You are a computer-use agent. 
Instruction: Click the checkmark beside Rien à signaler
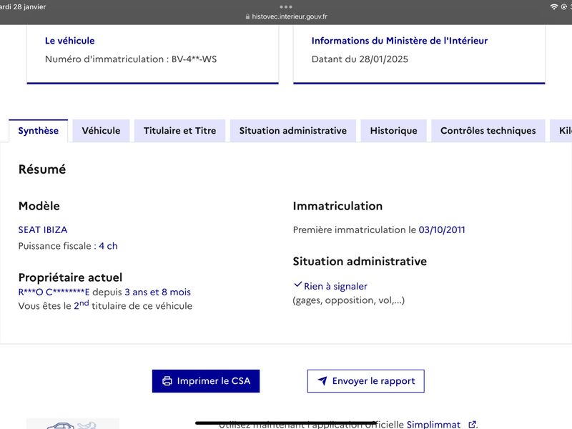tap(298, 285)
